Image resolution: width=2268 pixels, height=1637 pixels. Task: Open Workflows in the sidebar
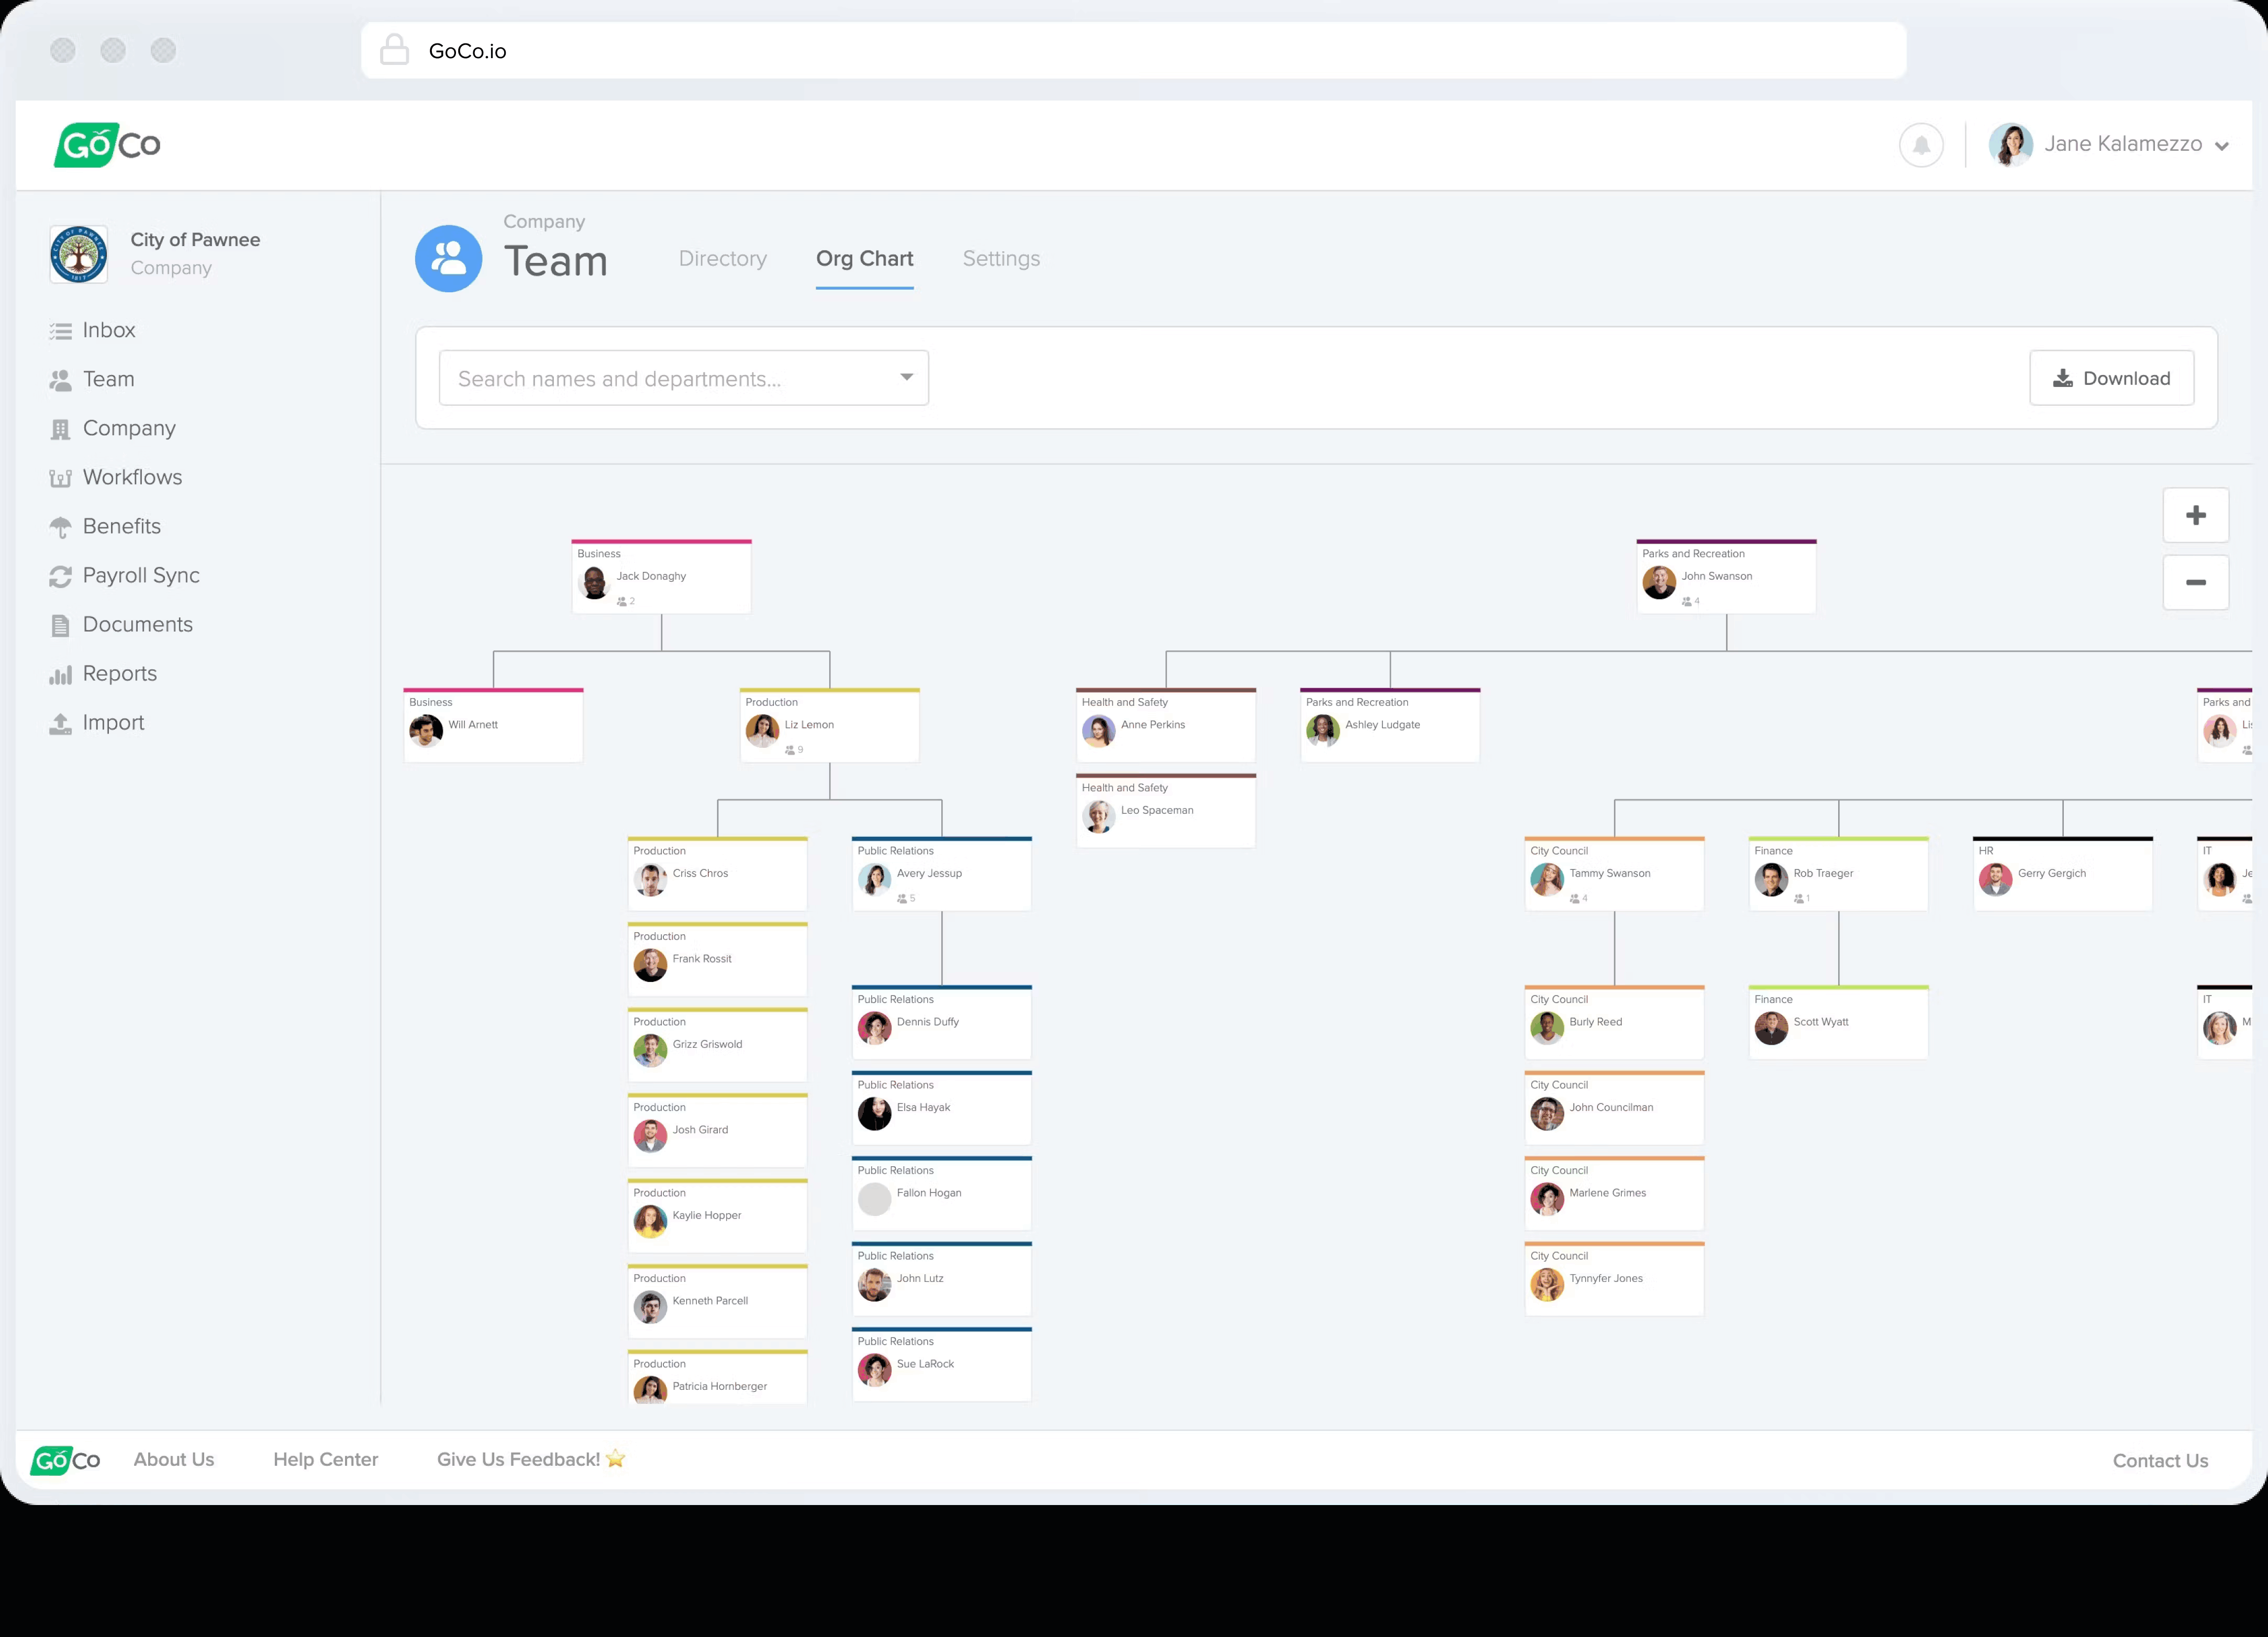click(132, 477)
